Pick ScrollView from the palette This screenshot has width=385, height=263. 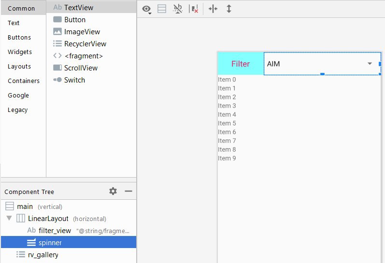pos(91,68)
